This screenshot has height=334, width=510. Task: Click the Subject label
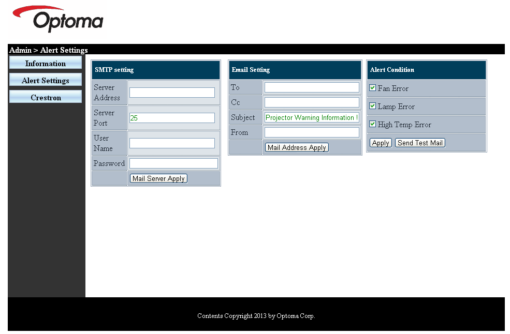pyautogui.click(x=243, y=117)
